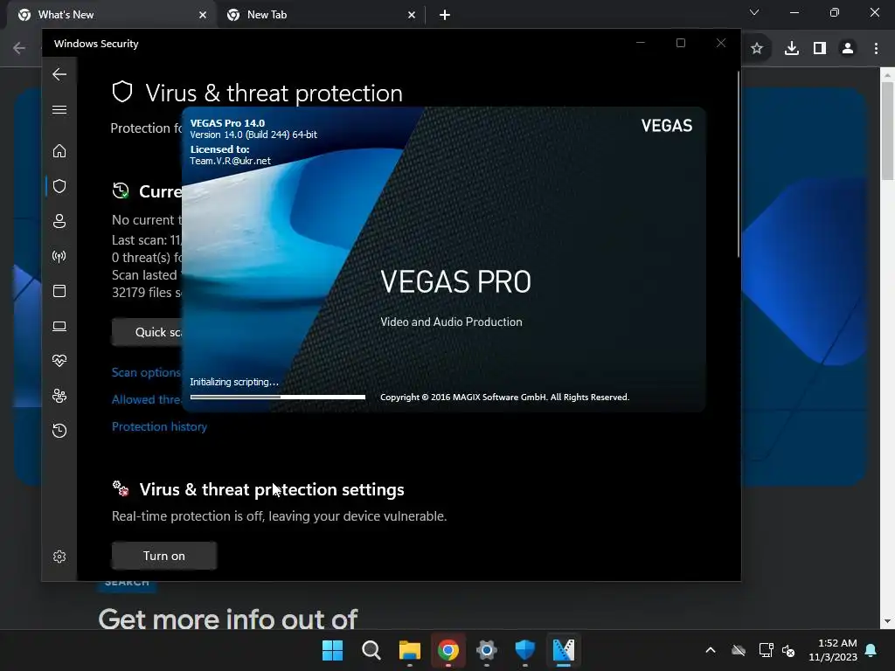895x671 pixels.
Task: Open Windows Start menu
Action: tap(333, 650)
